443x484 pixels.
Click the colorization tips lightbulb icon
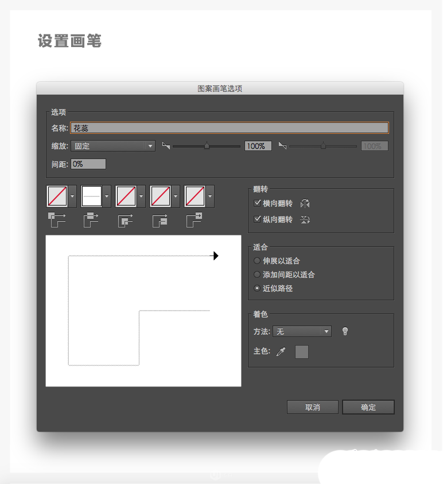(x=345, y=331)
